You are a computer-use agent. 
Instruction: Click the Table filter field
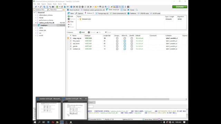(55, 10)
